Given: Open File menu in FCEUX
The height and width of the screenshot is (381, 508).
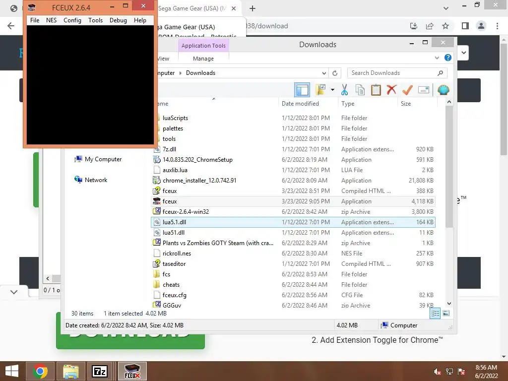Looking at the screenshot, I should [35, 20].
